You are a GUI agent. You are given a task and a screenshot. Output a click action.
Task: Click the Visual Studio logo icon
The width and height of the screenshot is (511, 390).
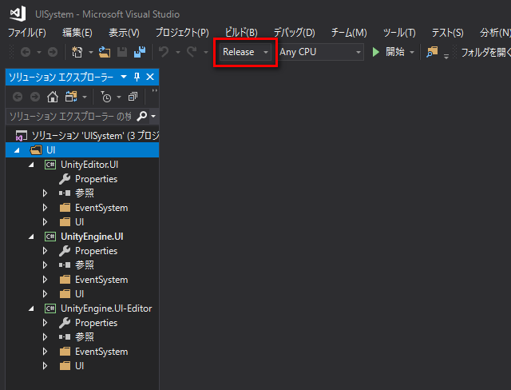point(18,14)
